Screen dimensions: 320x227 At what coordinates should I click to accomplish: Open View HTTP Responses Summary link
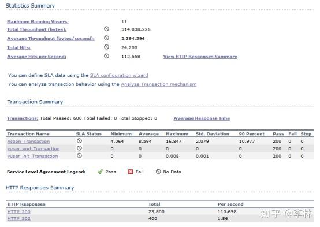200,57
